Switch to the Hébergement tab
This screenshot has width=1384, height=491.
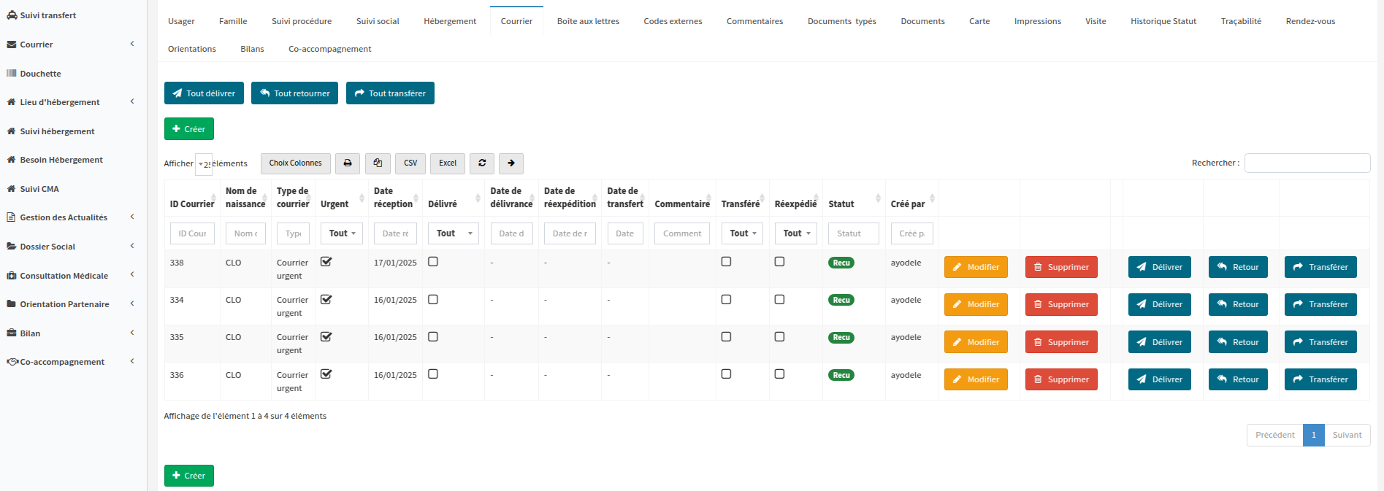click(x=450, y=21)
